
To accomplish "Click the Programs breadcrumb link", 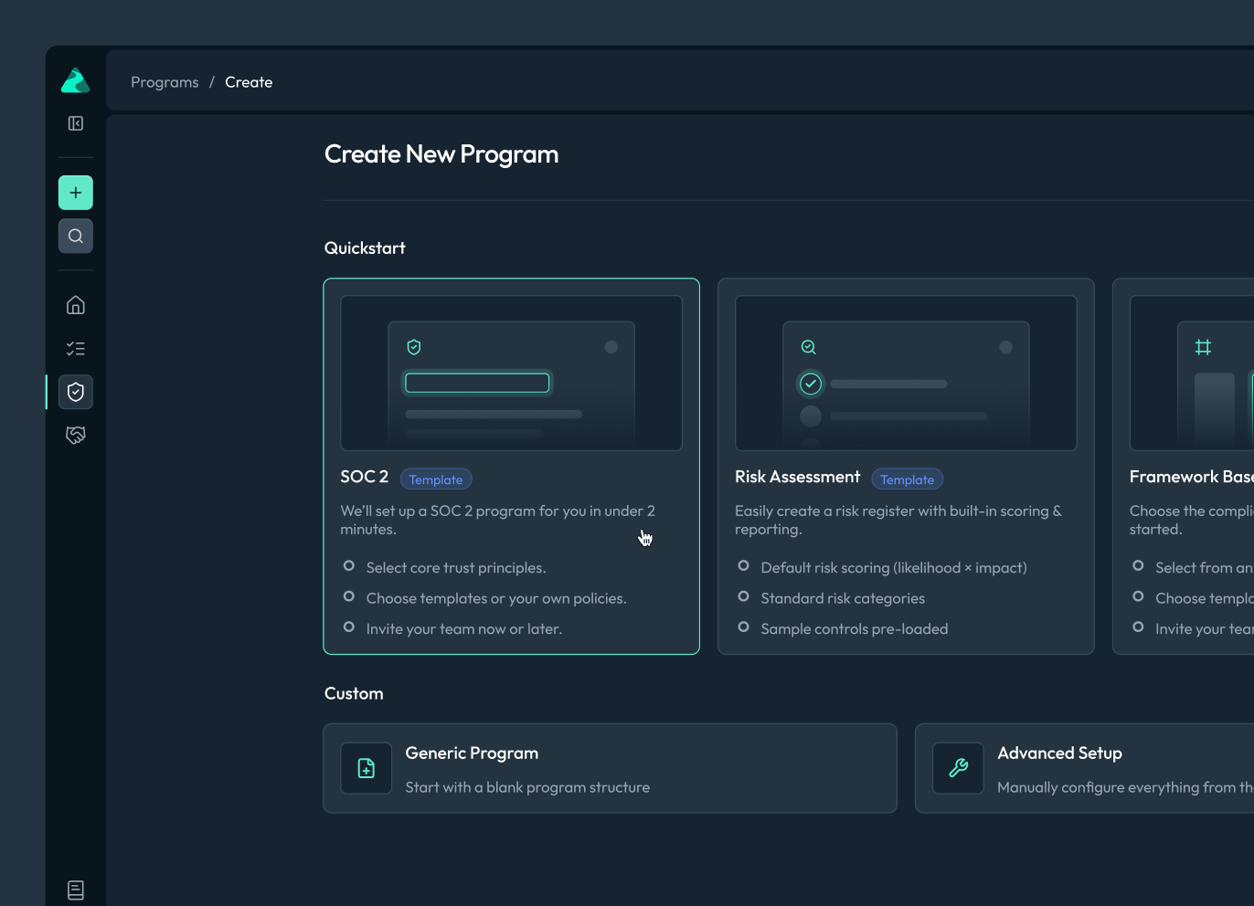I will coord(165,82).
